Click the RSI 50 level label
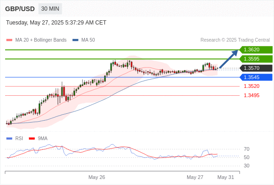This screenshot has width=274, height=185. [247, 157]
